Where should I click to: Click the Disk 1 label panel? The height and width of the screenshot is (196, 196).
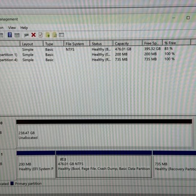tap(8, 164)
